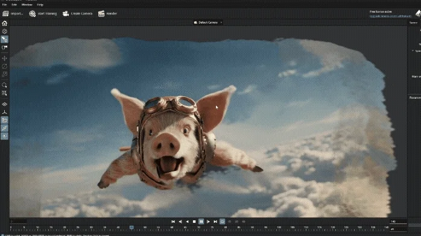Select the Rotate transform tool
421x236 pixels.
(x=5, y=66)
